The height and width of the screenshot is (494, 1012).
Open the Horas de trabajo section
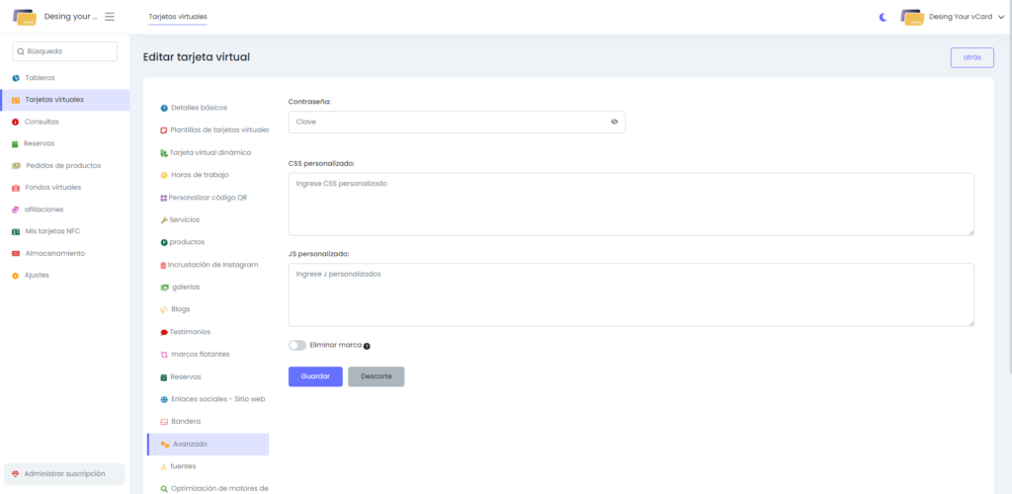coord(200,175)
